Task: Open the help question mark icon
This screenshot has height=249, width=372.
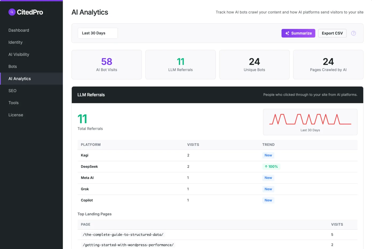Action: point(353,33)
